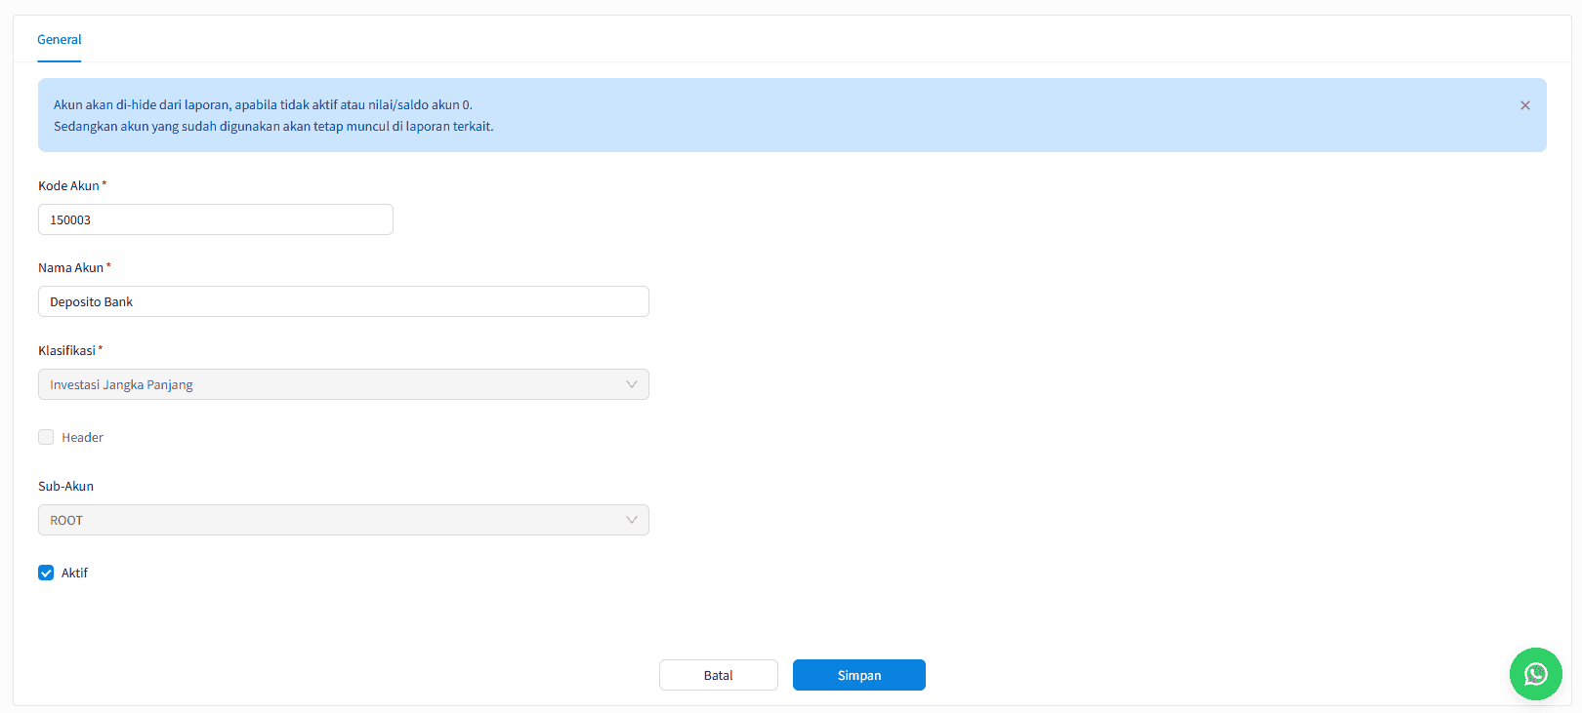Image resolution: width=1582 pixels, height=713 pixels.
Task: Click the Aktif checkbox label text
Action: [74, 573]
